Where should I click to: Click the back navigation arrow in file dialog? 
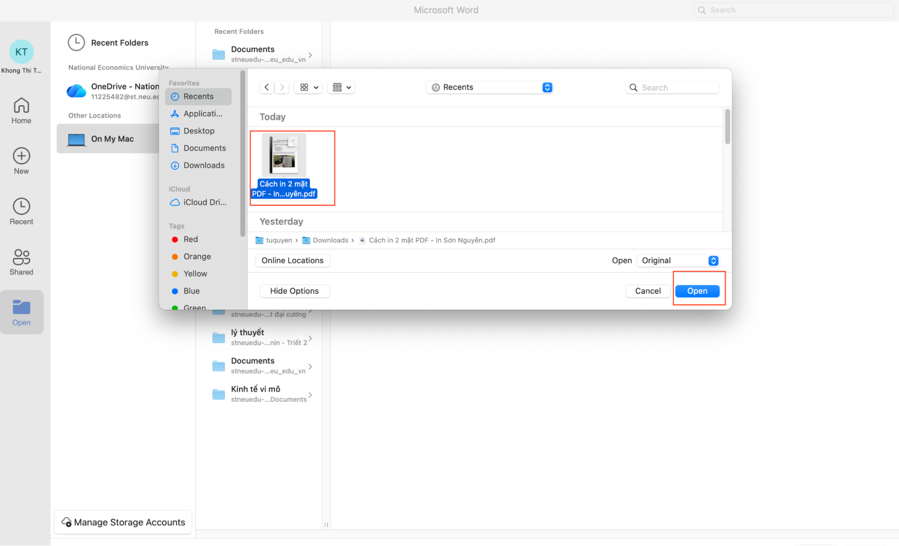[267, 87]
